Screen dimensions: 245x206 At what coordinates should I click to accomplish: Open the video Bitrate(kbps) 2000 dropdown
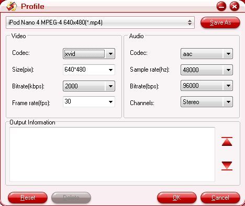point(89,86)
